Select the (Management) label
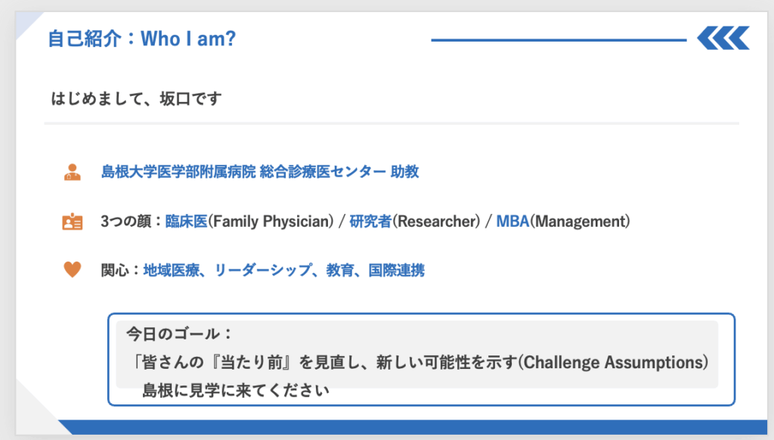Screen dimensions: 774x440 coord(580,222)
